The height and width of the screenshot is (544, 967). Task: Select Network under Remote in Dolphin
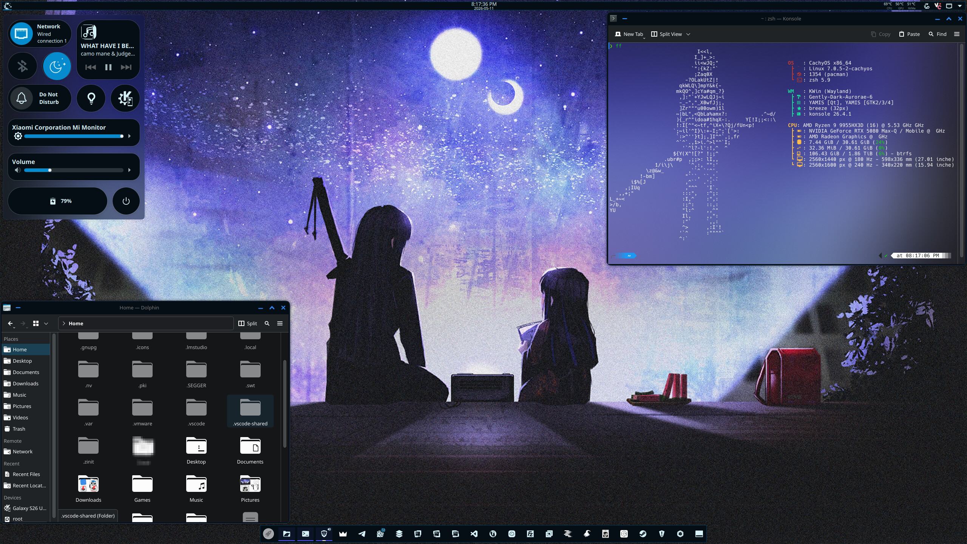[x=26, y=451]
